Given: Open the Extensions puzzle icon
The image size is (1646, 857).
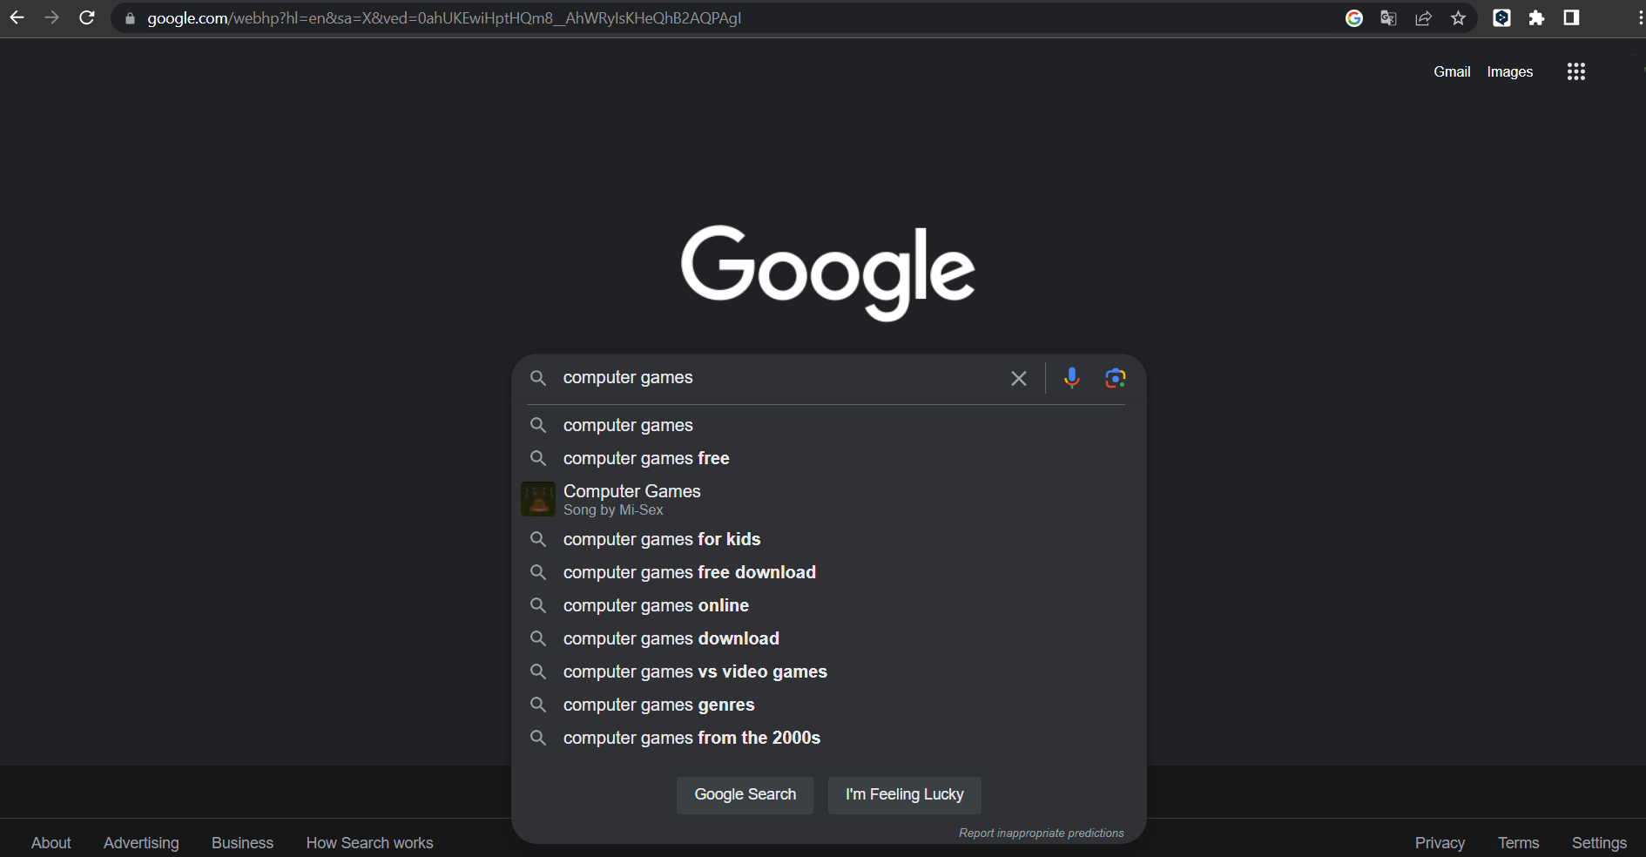Looking at the screenshot, I should 1537,17.
